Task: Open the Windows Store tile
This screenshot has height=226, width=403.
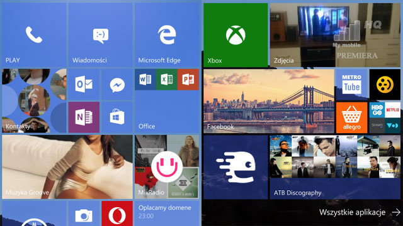Action: click(x=117, y=117)
